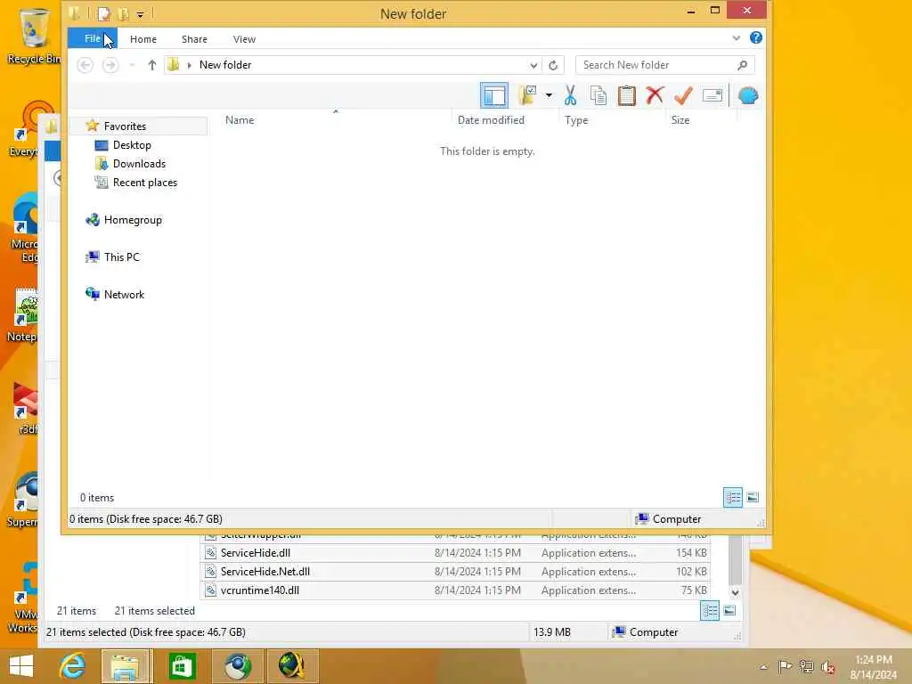The height and width of the screenshot is (684, 912).
Task: Click the taskbar clock showing 1:24 PM
Action: 873,666
